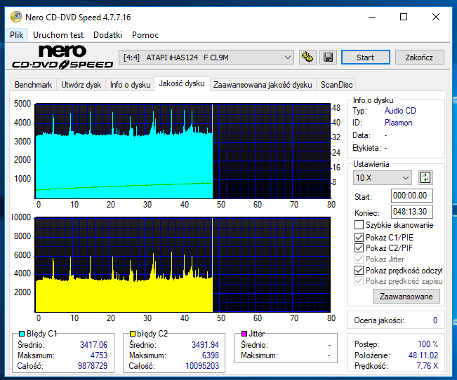This screenshot has width=457, height=380.
Task: Toggle Pokaż prędkość zapisu checkbox
Action: click(359, 281)
